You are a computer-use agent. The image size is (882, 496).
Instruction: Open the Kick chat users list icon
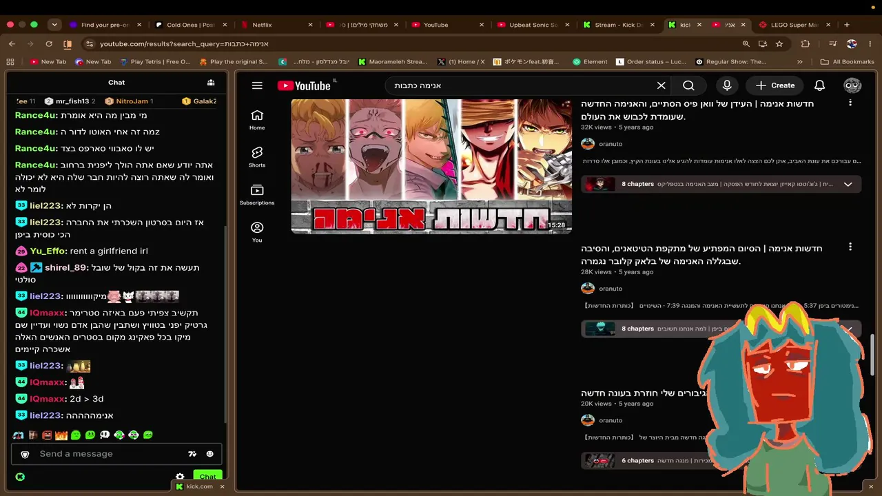pos(211,83)
